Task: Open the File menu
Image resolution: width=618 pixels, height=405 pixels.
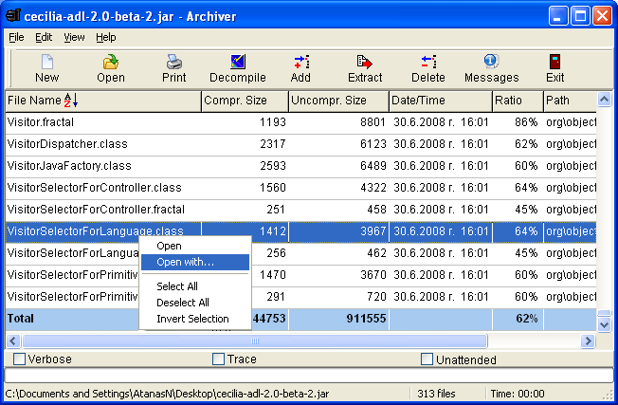Action: click(x=16, y=37)
